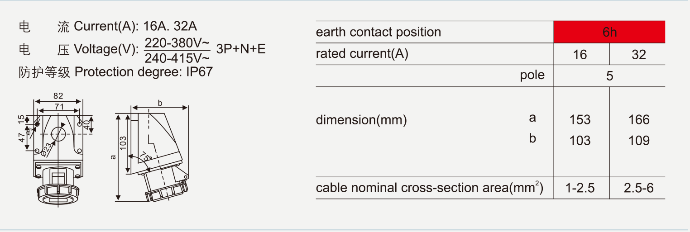
Task: Select the rated current 16 table cell
Action: coord(580,55)
